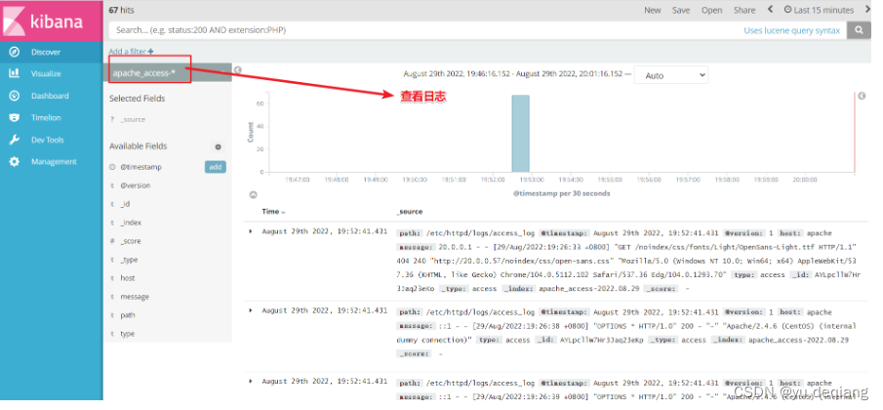Open the Visualize bar chart icon
The width and height of the screenshot is (883, 410).
point(15,74)
